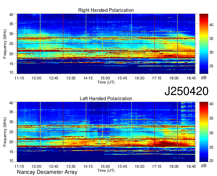Click 18:45 tick on right-handed time axis
217x176 pixels.
pyautogui.click(x=191, y=78)
